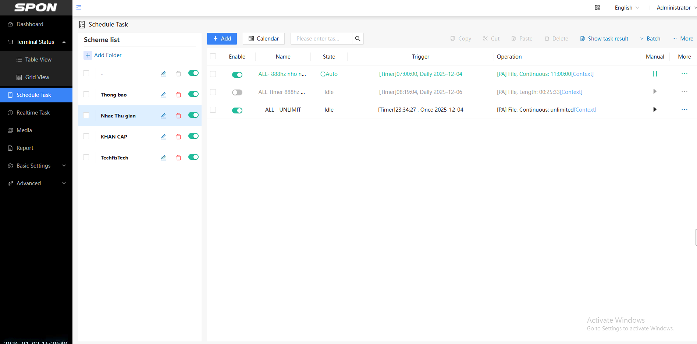Go to Realtime Task in sidebar
Screen dimensions: 697x344
click(x=33, y=113)
